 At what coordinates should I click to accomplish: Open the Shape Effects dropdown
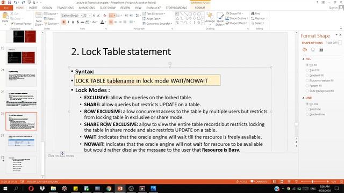pos(236,23)
